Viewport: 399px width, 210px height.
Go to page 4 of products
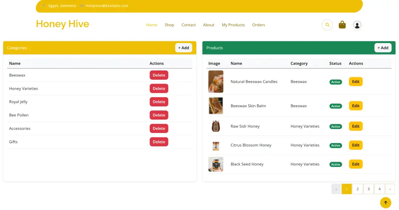(379, 189)
